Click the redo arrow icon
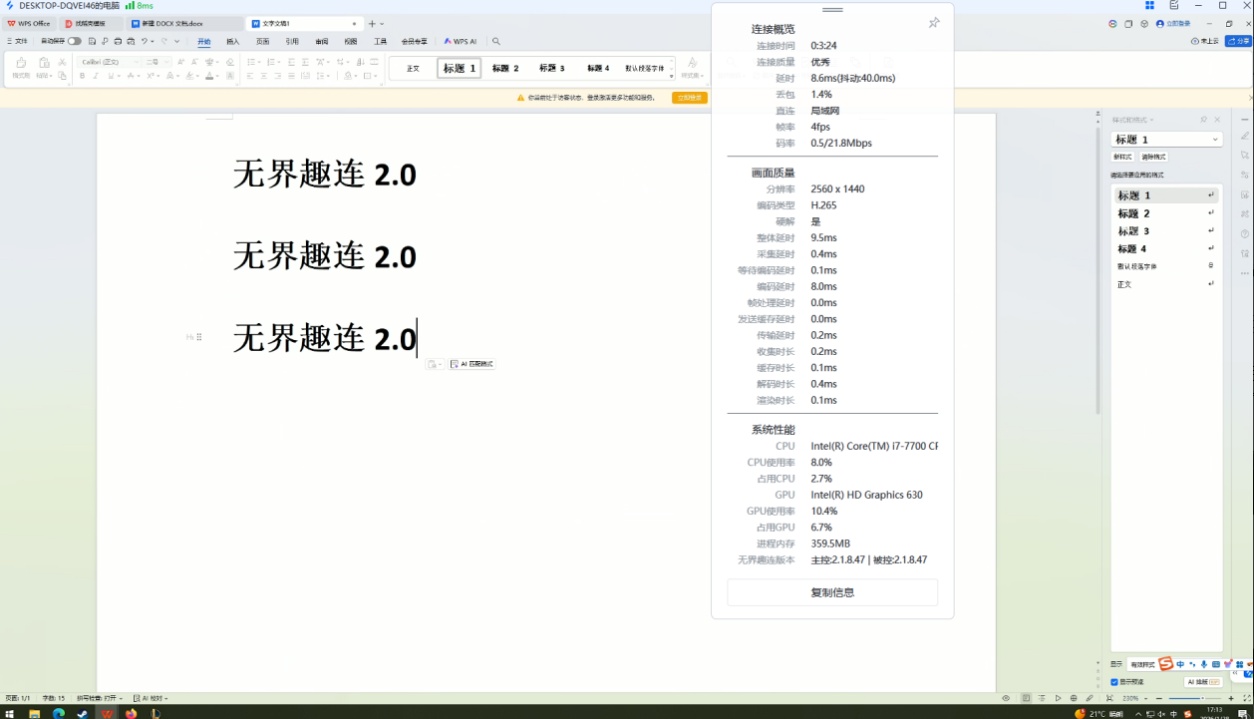 coord(163,42)
